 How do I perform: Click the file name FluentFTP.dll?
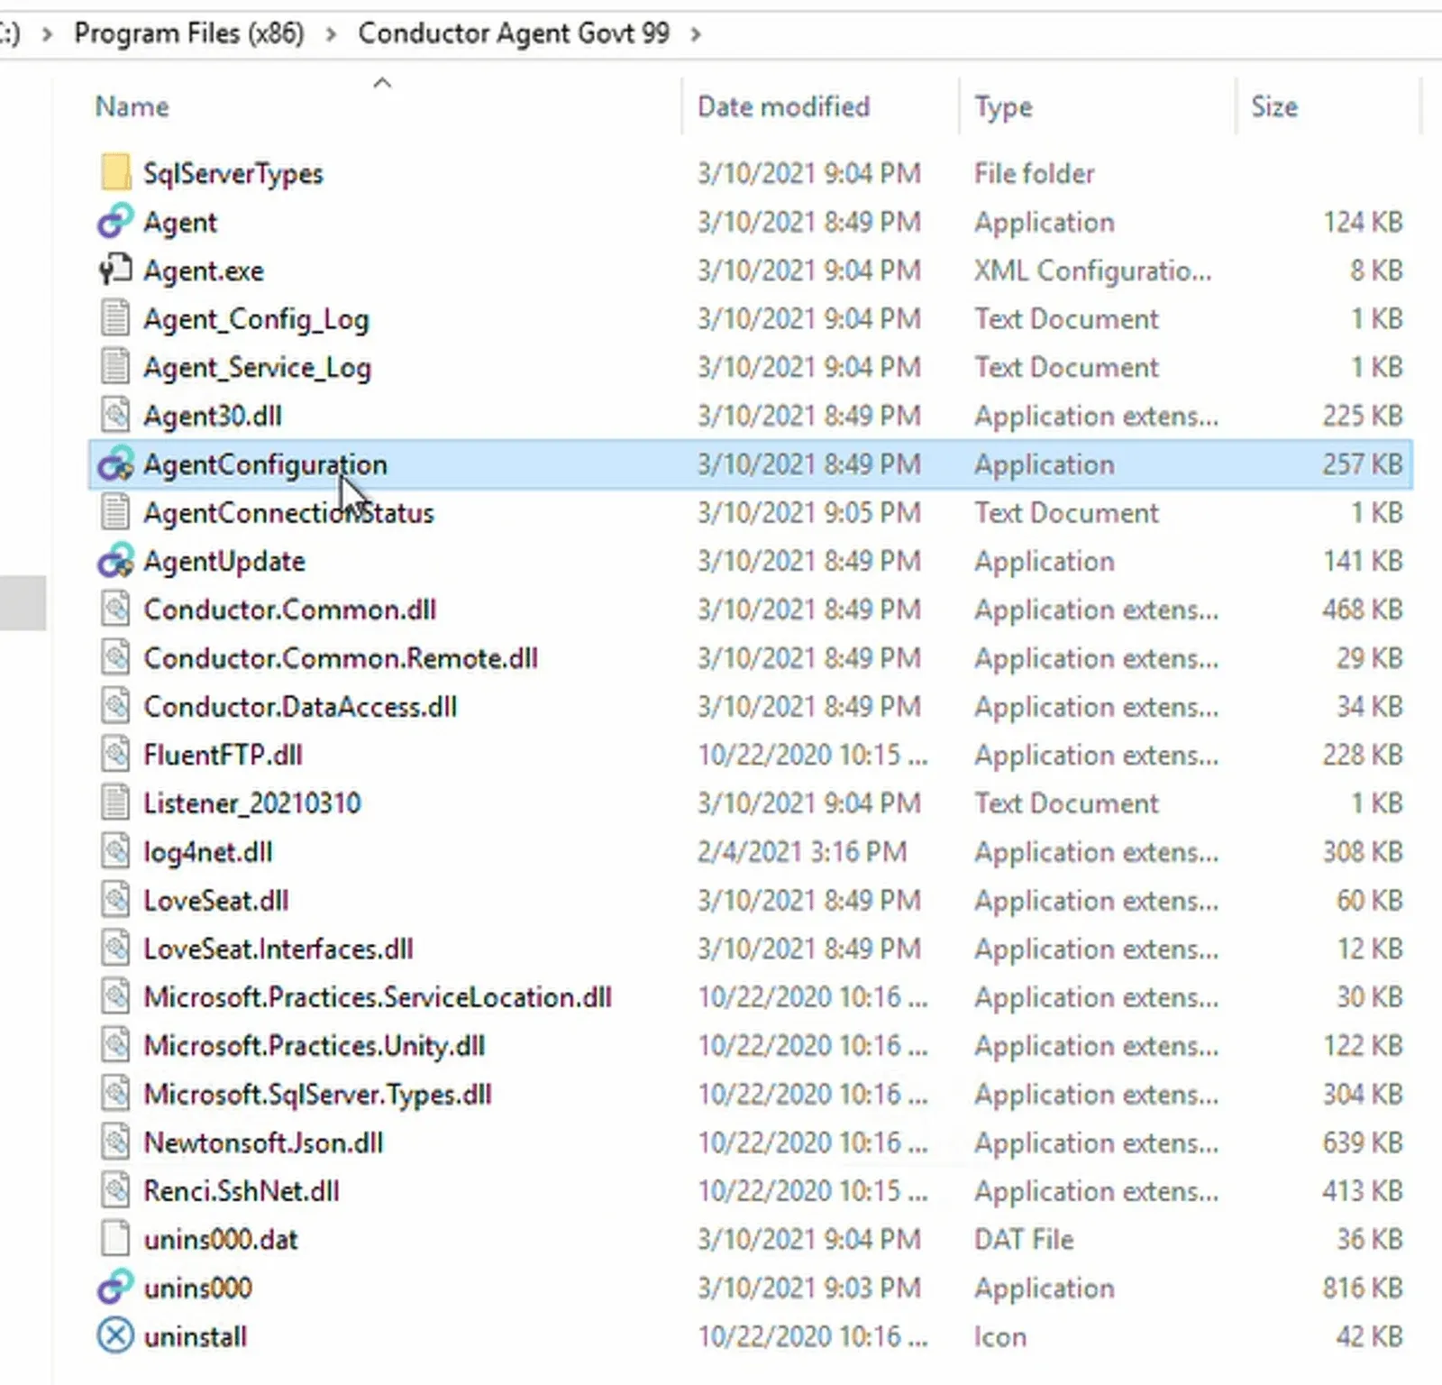click(223, 755)
